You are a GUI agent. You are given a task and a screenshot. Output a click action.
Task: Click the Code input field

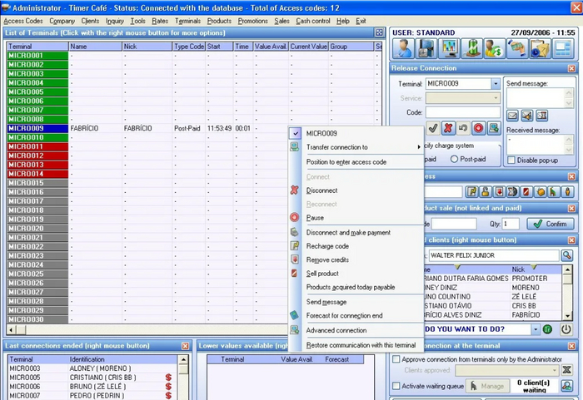tap(463, 112)
